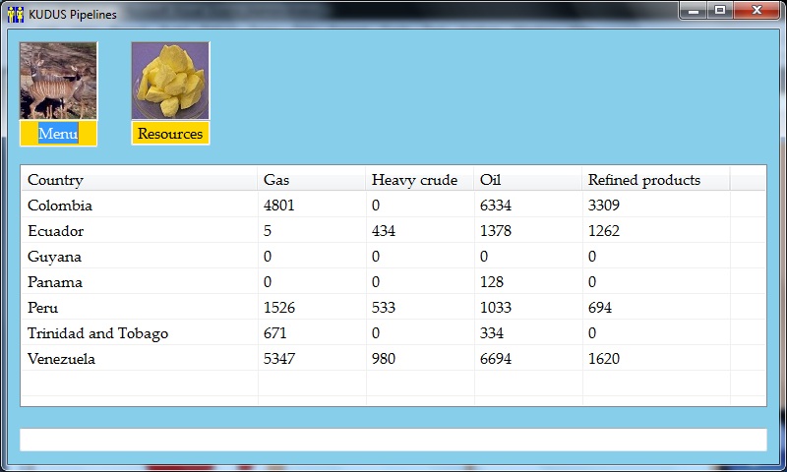Click Colombia oil value 6334
787x472 pixels.
coord(496,206)
